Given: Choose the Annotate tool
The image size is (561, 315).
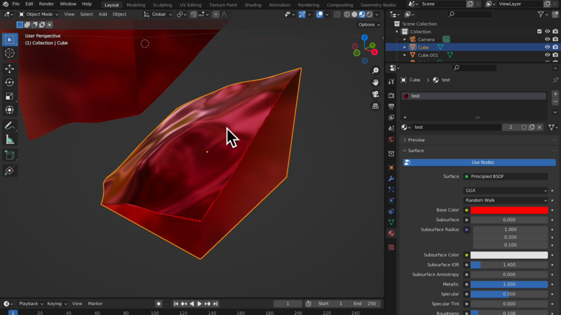Looking at the screenshot, I should coord(9,126).
